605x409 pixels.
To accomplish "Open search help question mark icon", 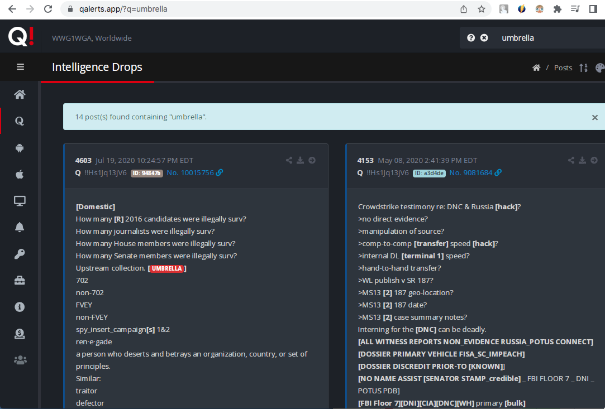I will pos(471,38).
